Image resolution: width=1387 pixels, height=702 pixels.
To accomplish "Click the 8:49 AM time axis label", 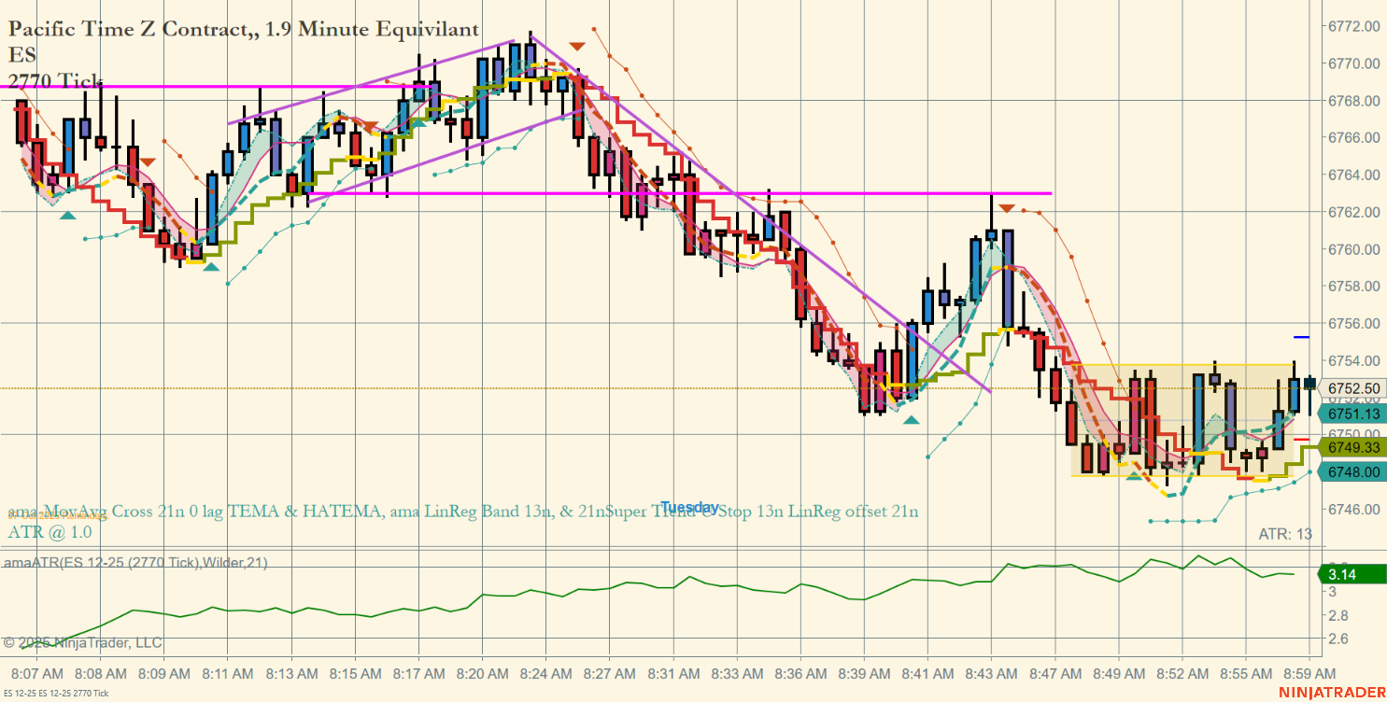I will [1119, 673].
